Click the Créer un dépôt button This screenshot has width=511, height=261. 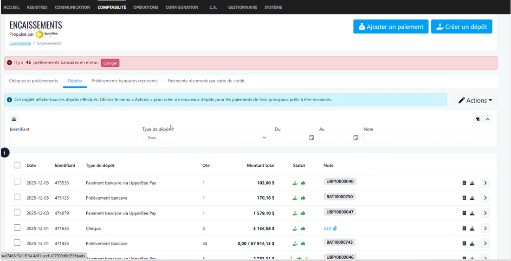[461, 27]
